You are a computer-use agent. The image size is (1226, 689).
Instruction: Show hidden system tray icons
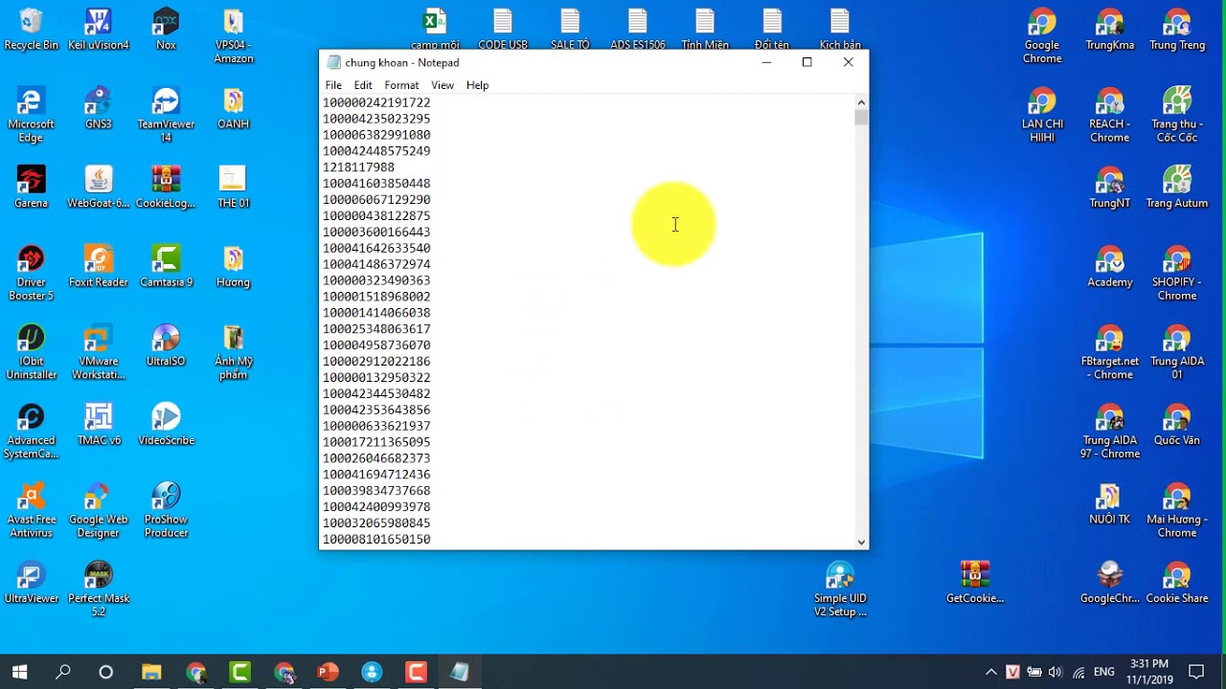pos(990,672)
